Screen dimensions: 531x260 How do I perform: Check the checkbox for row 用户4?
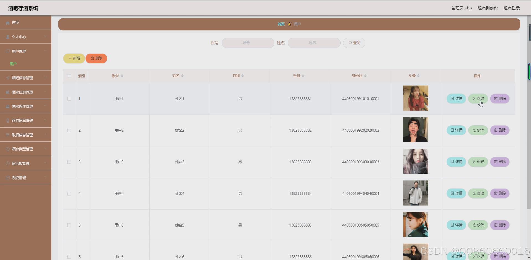tap(69, 194)
